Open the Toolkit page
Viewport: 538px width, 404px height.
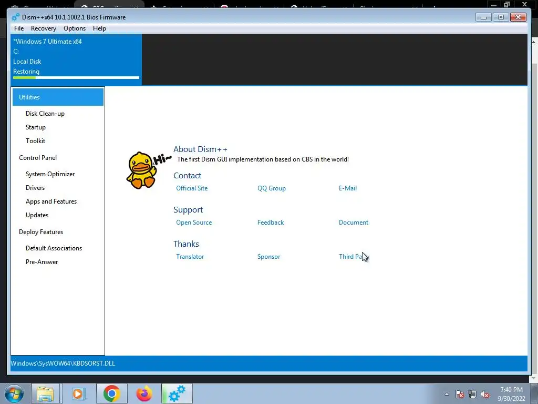pyautogui.click(x=35, y=141)
